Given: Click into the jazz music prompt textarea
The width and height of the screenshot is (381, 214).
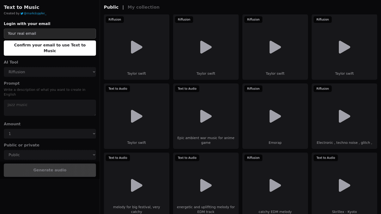Looking at the screenshot, I should (x=50, y=108).
